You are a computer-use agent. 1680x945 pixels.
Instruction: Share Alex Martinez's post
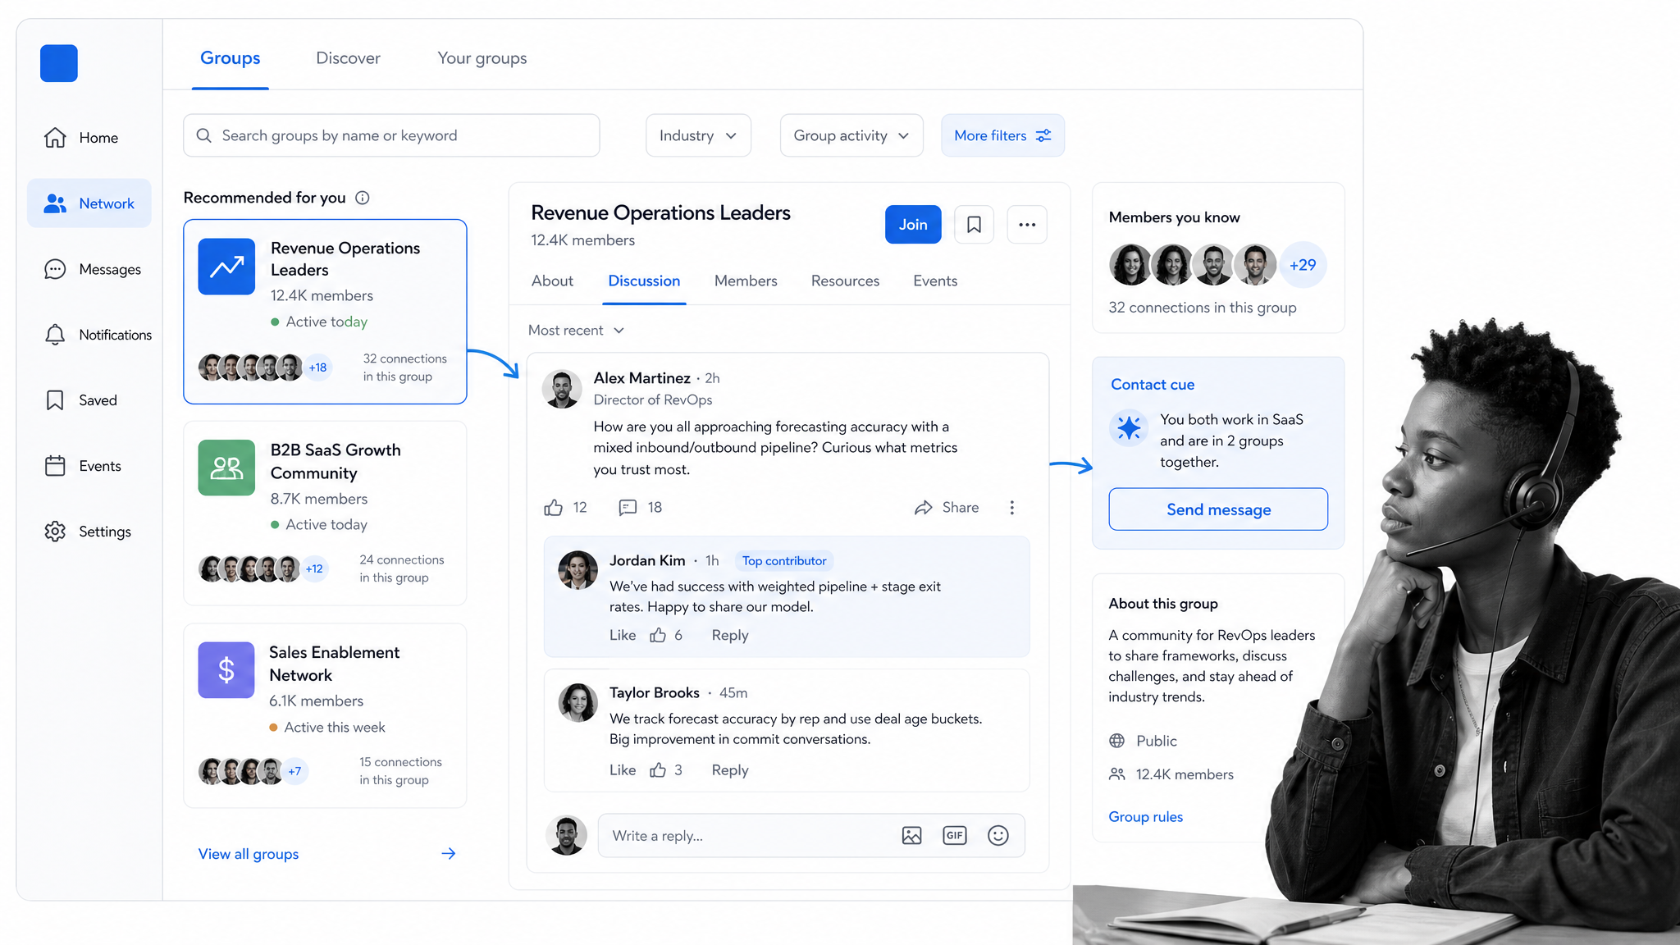click(x=947, y=508)
